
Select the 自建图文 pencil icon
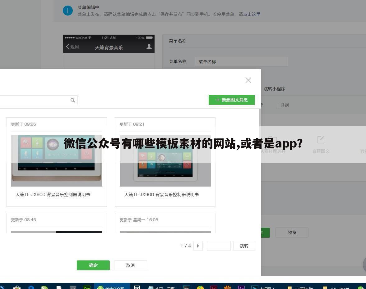click(x=321, y=139)
